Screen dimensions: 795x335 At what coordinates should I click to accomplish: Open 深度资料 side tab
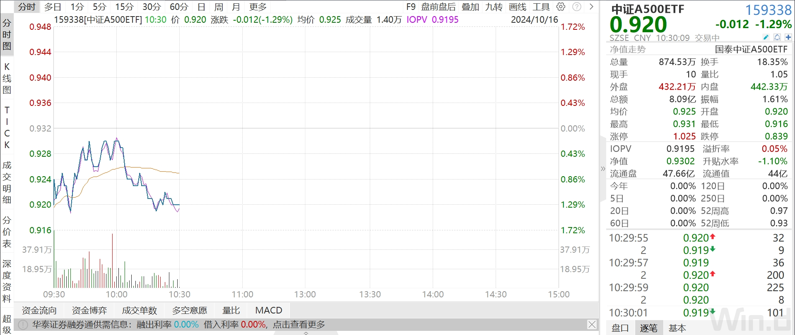[7, 281]
